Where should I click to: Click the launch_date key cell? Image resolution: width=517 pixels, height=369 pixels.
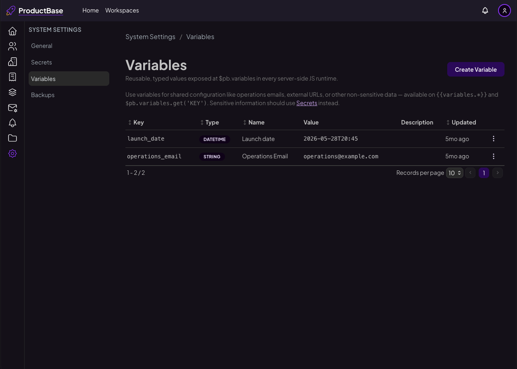(146, 139)
